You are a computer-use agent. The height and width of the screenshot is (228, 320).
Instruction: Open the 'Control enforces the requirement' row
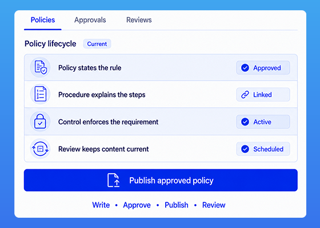(x=161, y=121)
